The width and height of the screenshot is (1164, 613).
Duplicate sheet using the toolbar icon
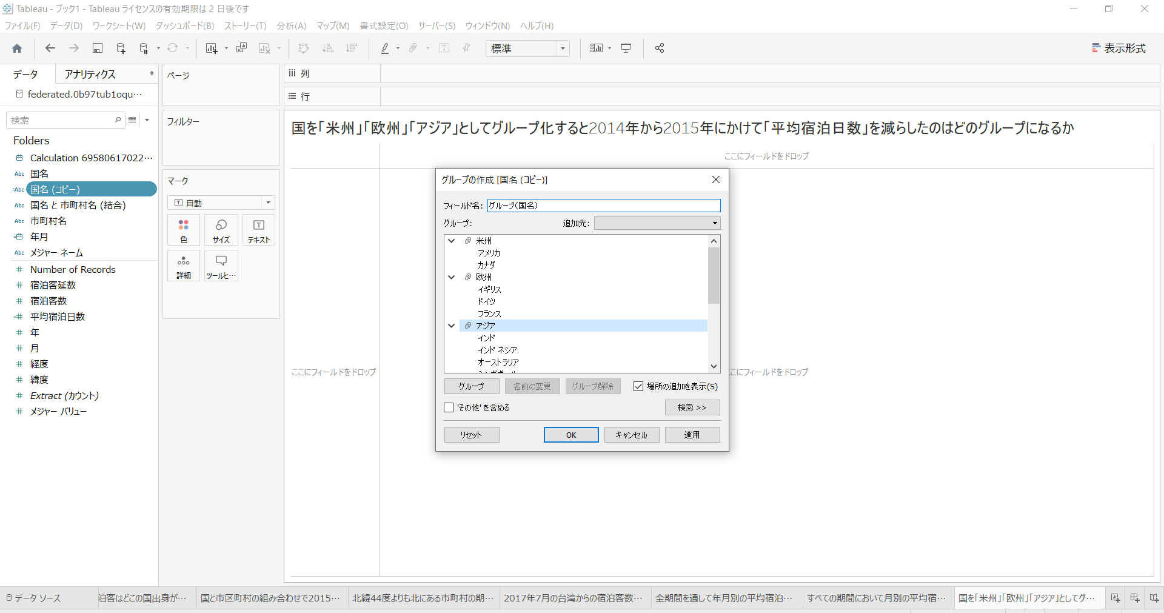pyautogui.click(x=241, y=49)
